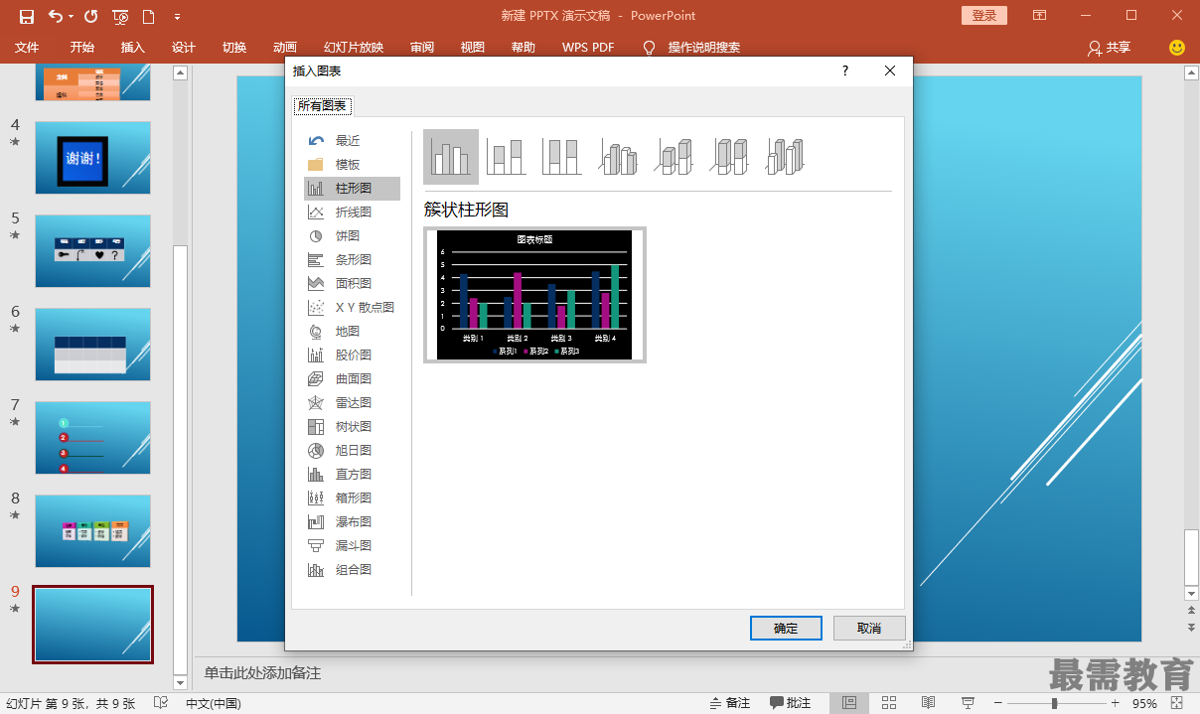Open the undo history dropdown arrow
This screenshot has width=1200, height=714.
tap(72, 16)
